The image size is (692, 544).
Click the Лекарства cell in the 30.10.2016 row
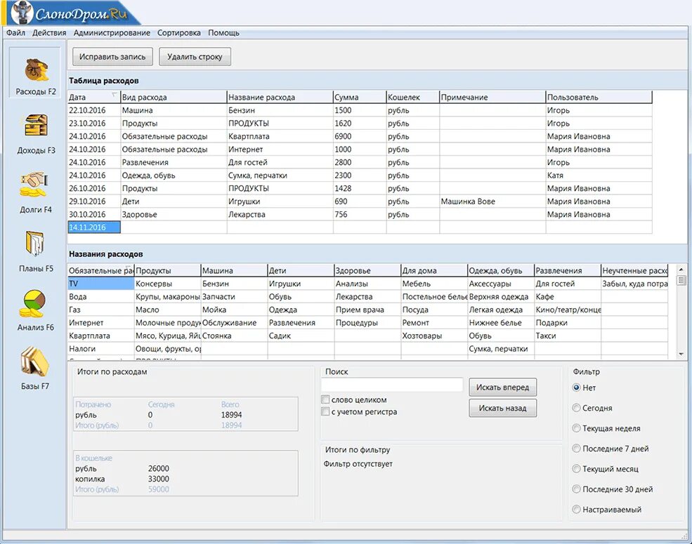click(x=280, y=214)
